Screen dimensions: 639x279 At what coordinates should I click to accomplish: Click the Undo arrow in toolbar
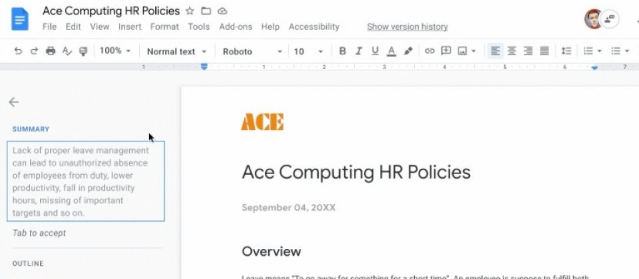[18, 51]
